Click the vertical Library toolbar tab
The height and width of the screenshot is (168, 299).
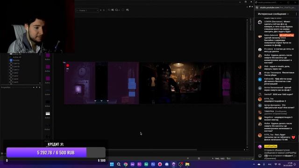point(251,24)
